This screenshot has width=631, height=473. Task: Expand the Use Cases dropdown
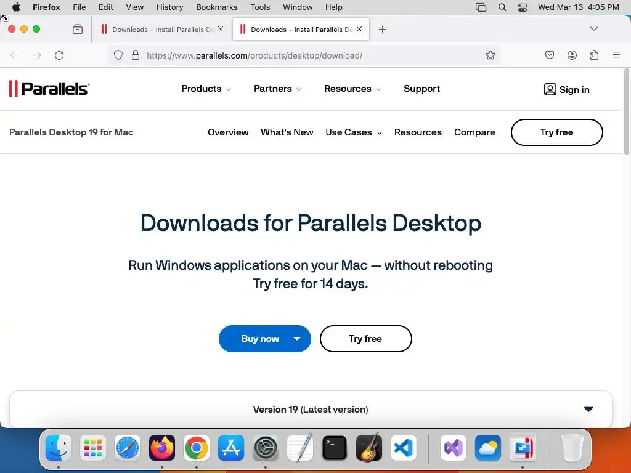pos(353,132)
